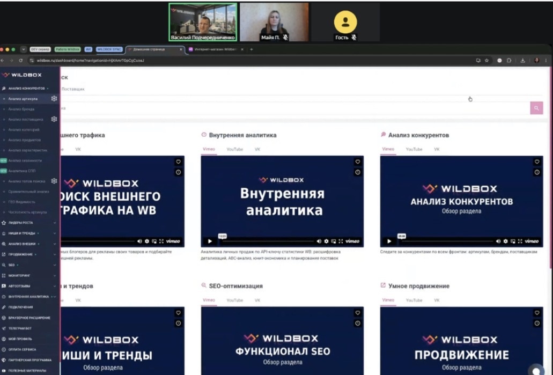
Task: Select VK tab under Умное продвижение
Action: pyautogui.click(x=437, y=300)
